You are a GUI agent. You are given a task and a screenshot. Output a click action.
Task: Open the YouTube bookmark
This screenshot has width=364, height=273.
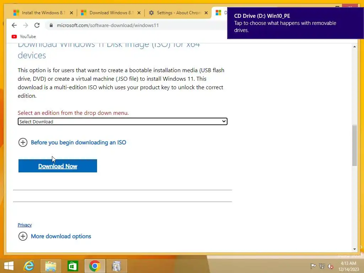(24, 37)
